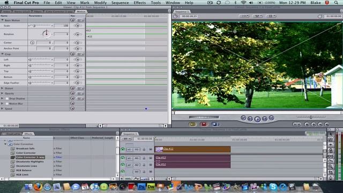Click the red Overwrite edit button

204,124
